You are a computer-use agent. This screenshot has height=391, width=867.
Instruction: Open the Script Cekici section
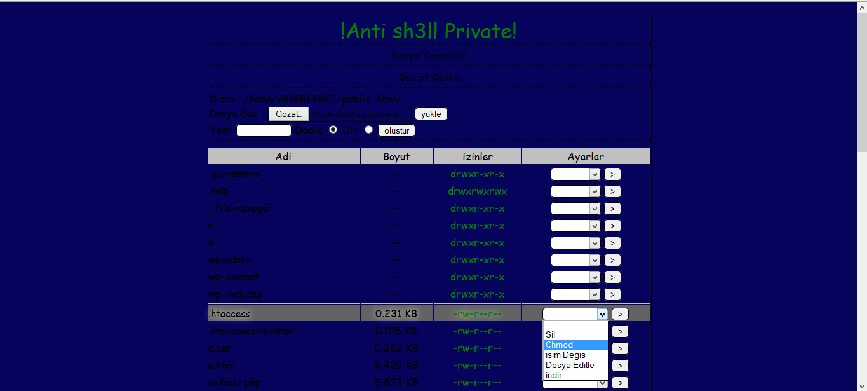(x=429, y=78)
